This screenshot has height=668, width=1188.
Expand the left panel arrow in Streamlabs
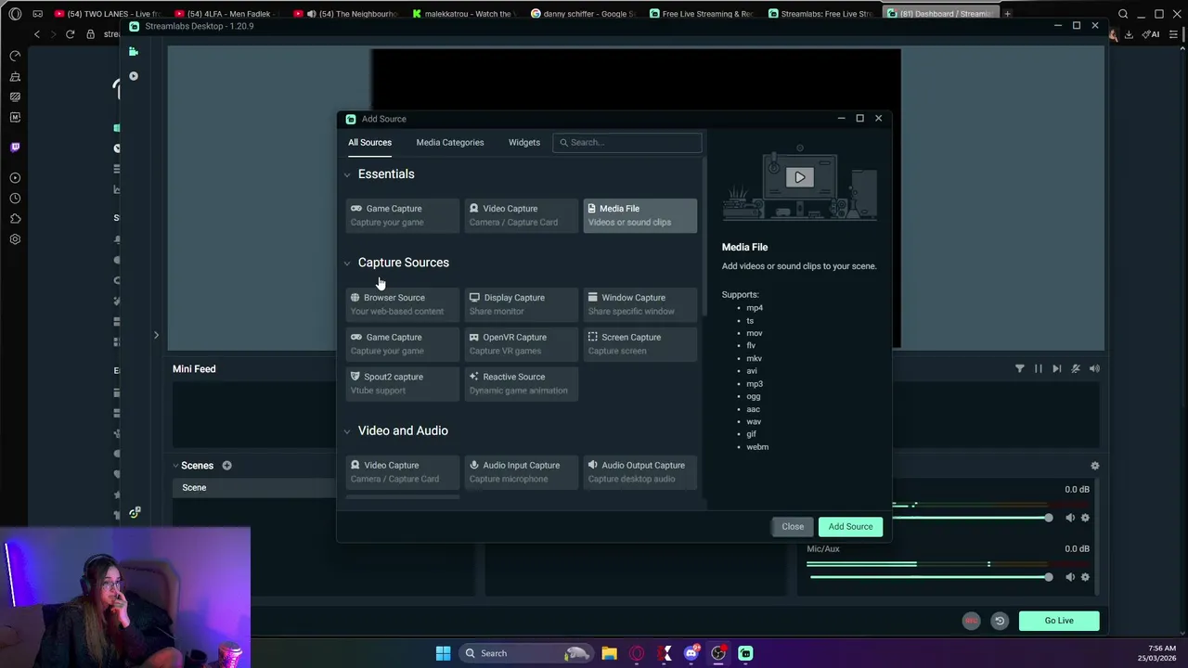coord(156,335)
